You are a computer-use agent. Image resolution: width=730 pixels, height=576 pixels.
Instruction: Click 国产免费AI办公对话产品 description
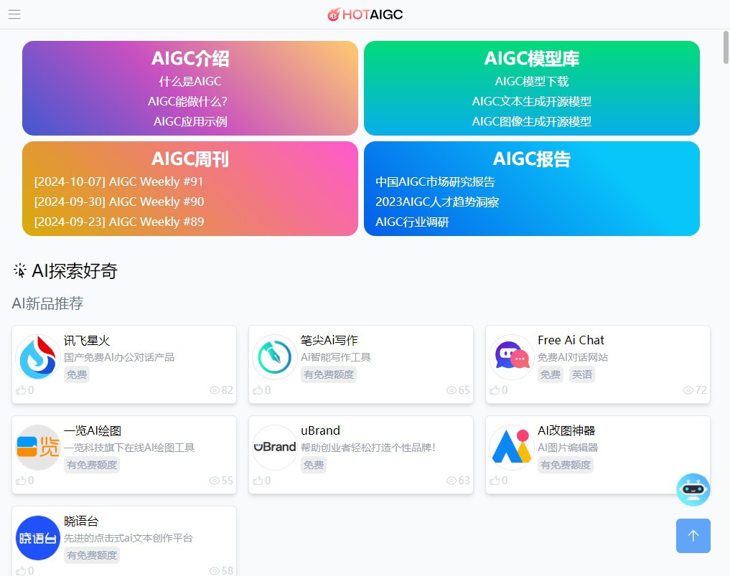[x=119, y=357]
